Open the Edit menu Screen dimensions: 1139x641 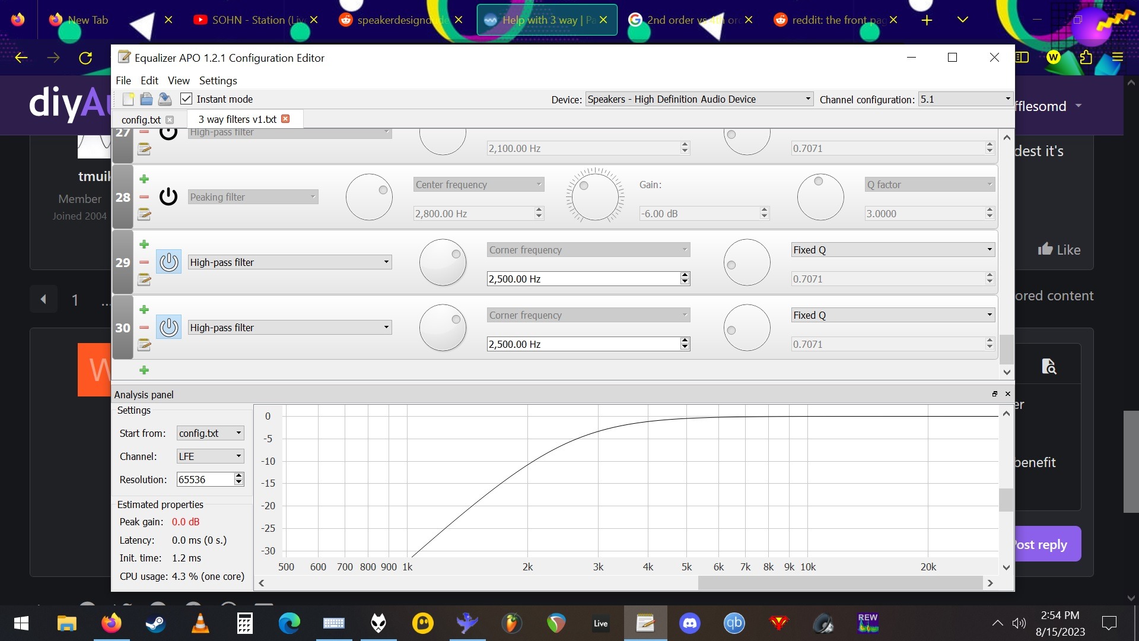[x=149, y=80]
